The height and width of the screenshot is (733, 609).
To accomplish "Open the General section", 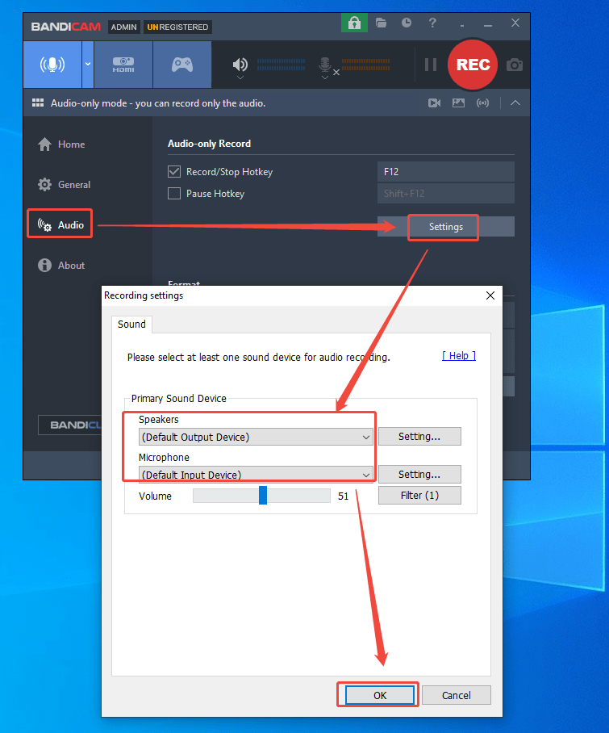I will point(64,185).
